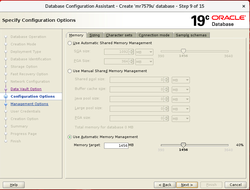Open the manual PGA size unit dropdown
Viewport: 250px width, 190px height.
pos(181,118)
